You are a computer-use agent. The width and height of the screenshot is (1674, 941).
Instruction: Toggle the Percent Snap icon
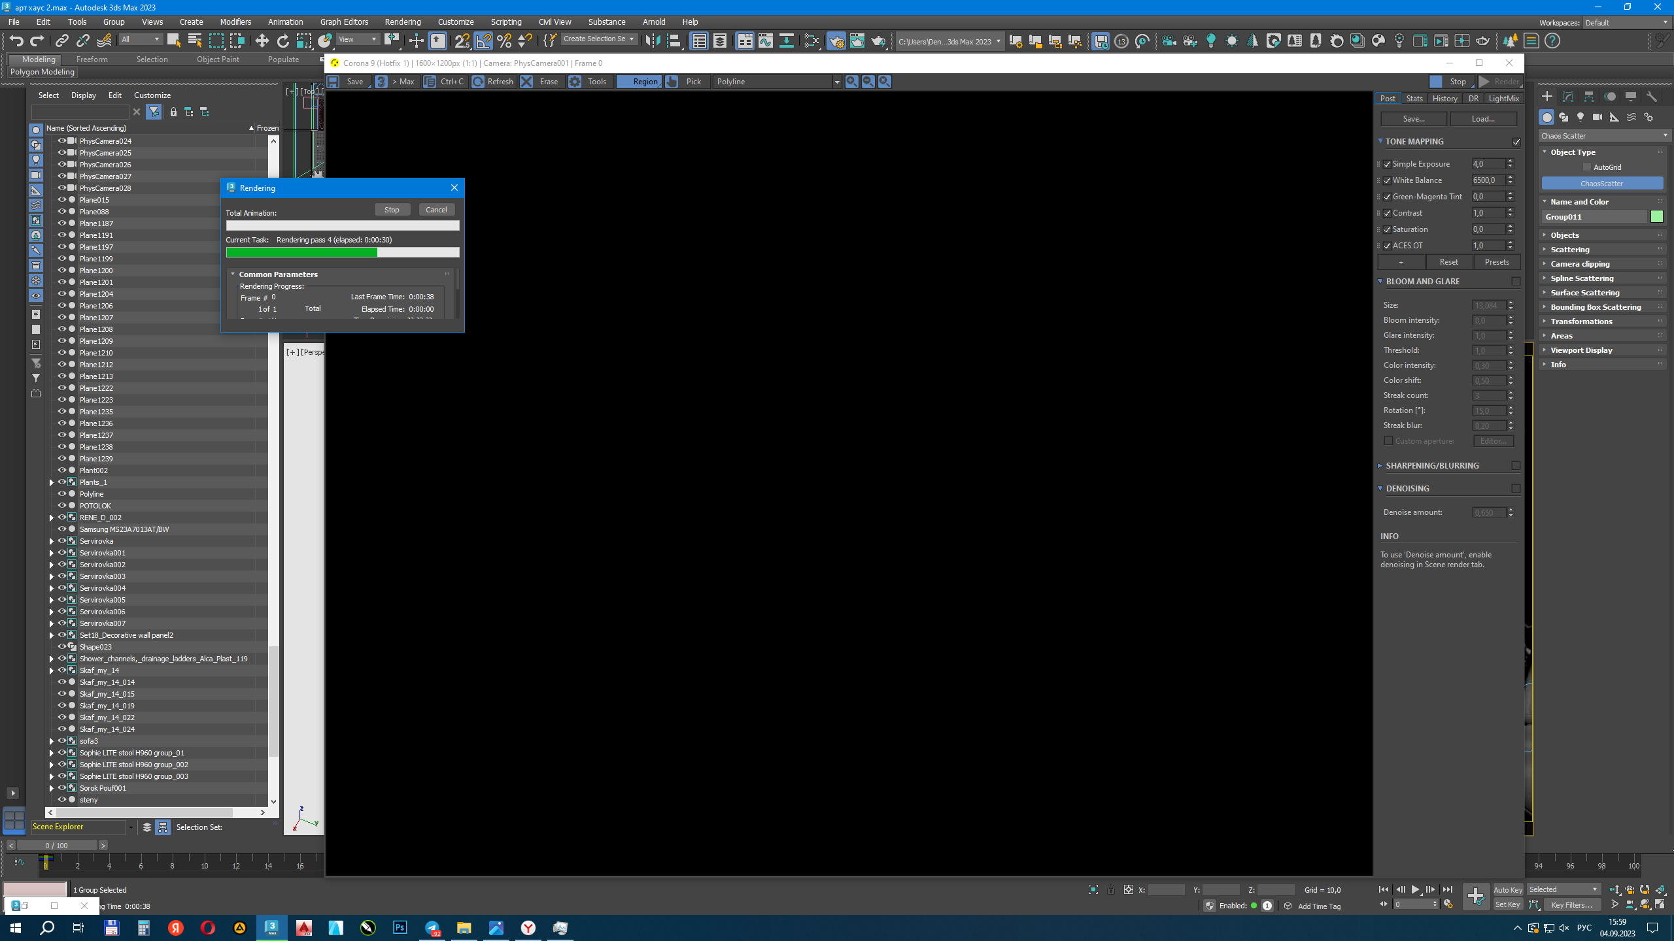pos(504,41)
